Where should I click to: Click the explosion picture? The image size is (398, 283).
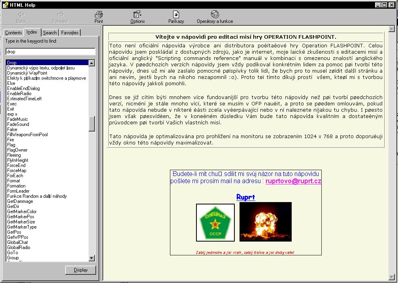pos(266,222)
